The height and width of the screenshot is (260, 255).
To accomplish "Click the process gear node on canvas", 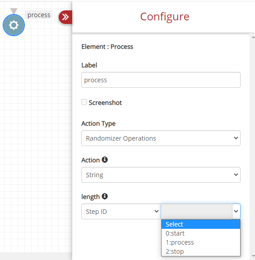I will [14, 25].
